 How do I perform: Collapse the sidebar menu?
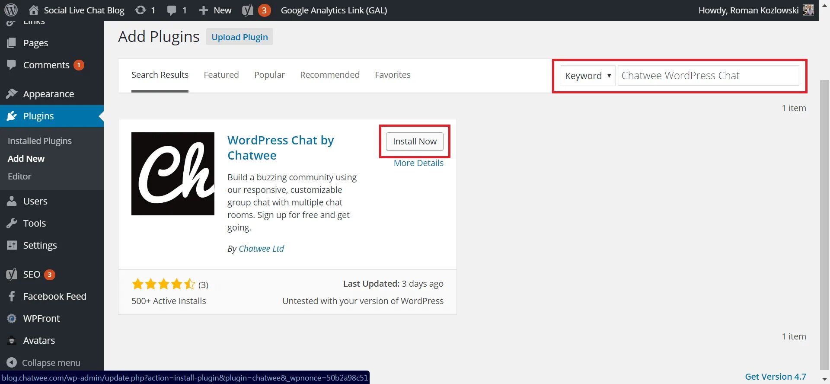[x=44, y=362]
